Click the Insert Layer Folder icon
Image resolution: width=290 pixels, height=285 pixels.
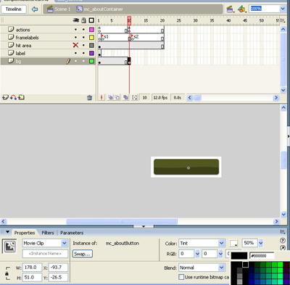point(21,97)
